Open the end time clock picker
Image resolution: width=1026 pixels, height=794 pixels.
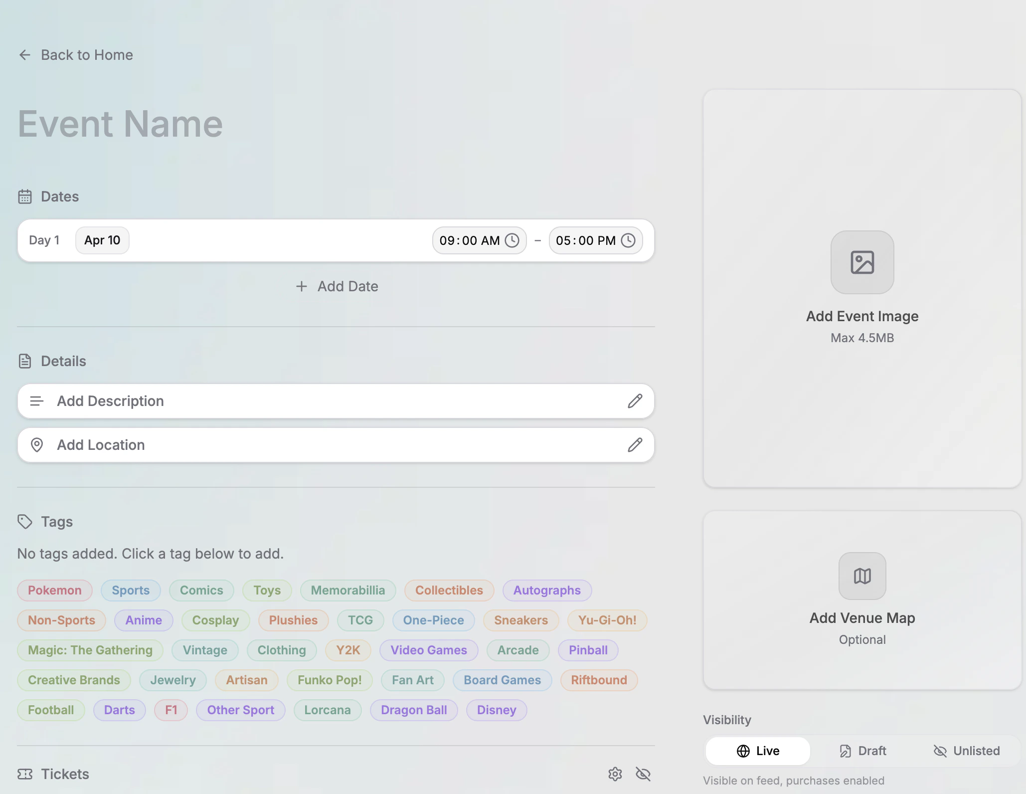click(628, 240)
